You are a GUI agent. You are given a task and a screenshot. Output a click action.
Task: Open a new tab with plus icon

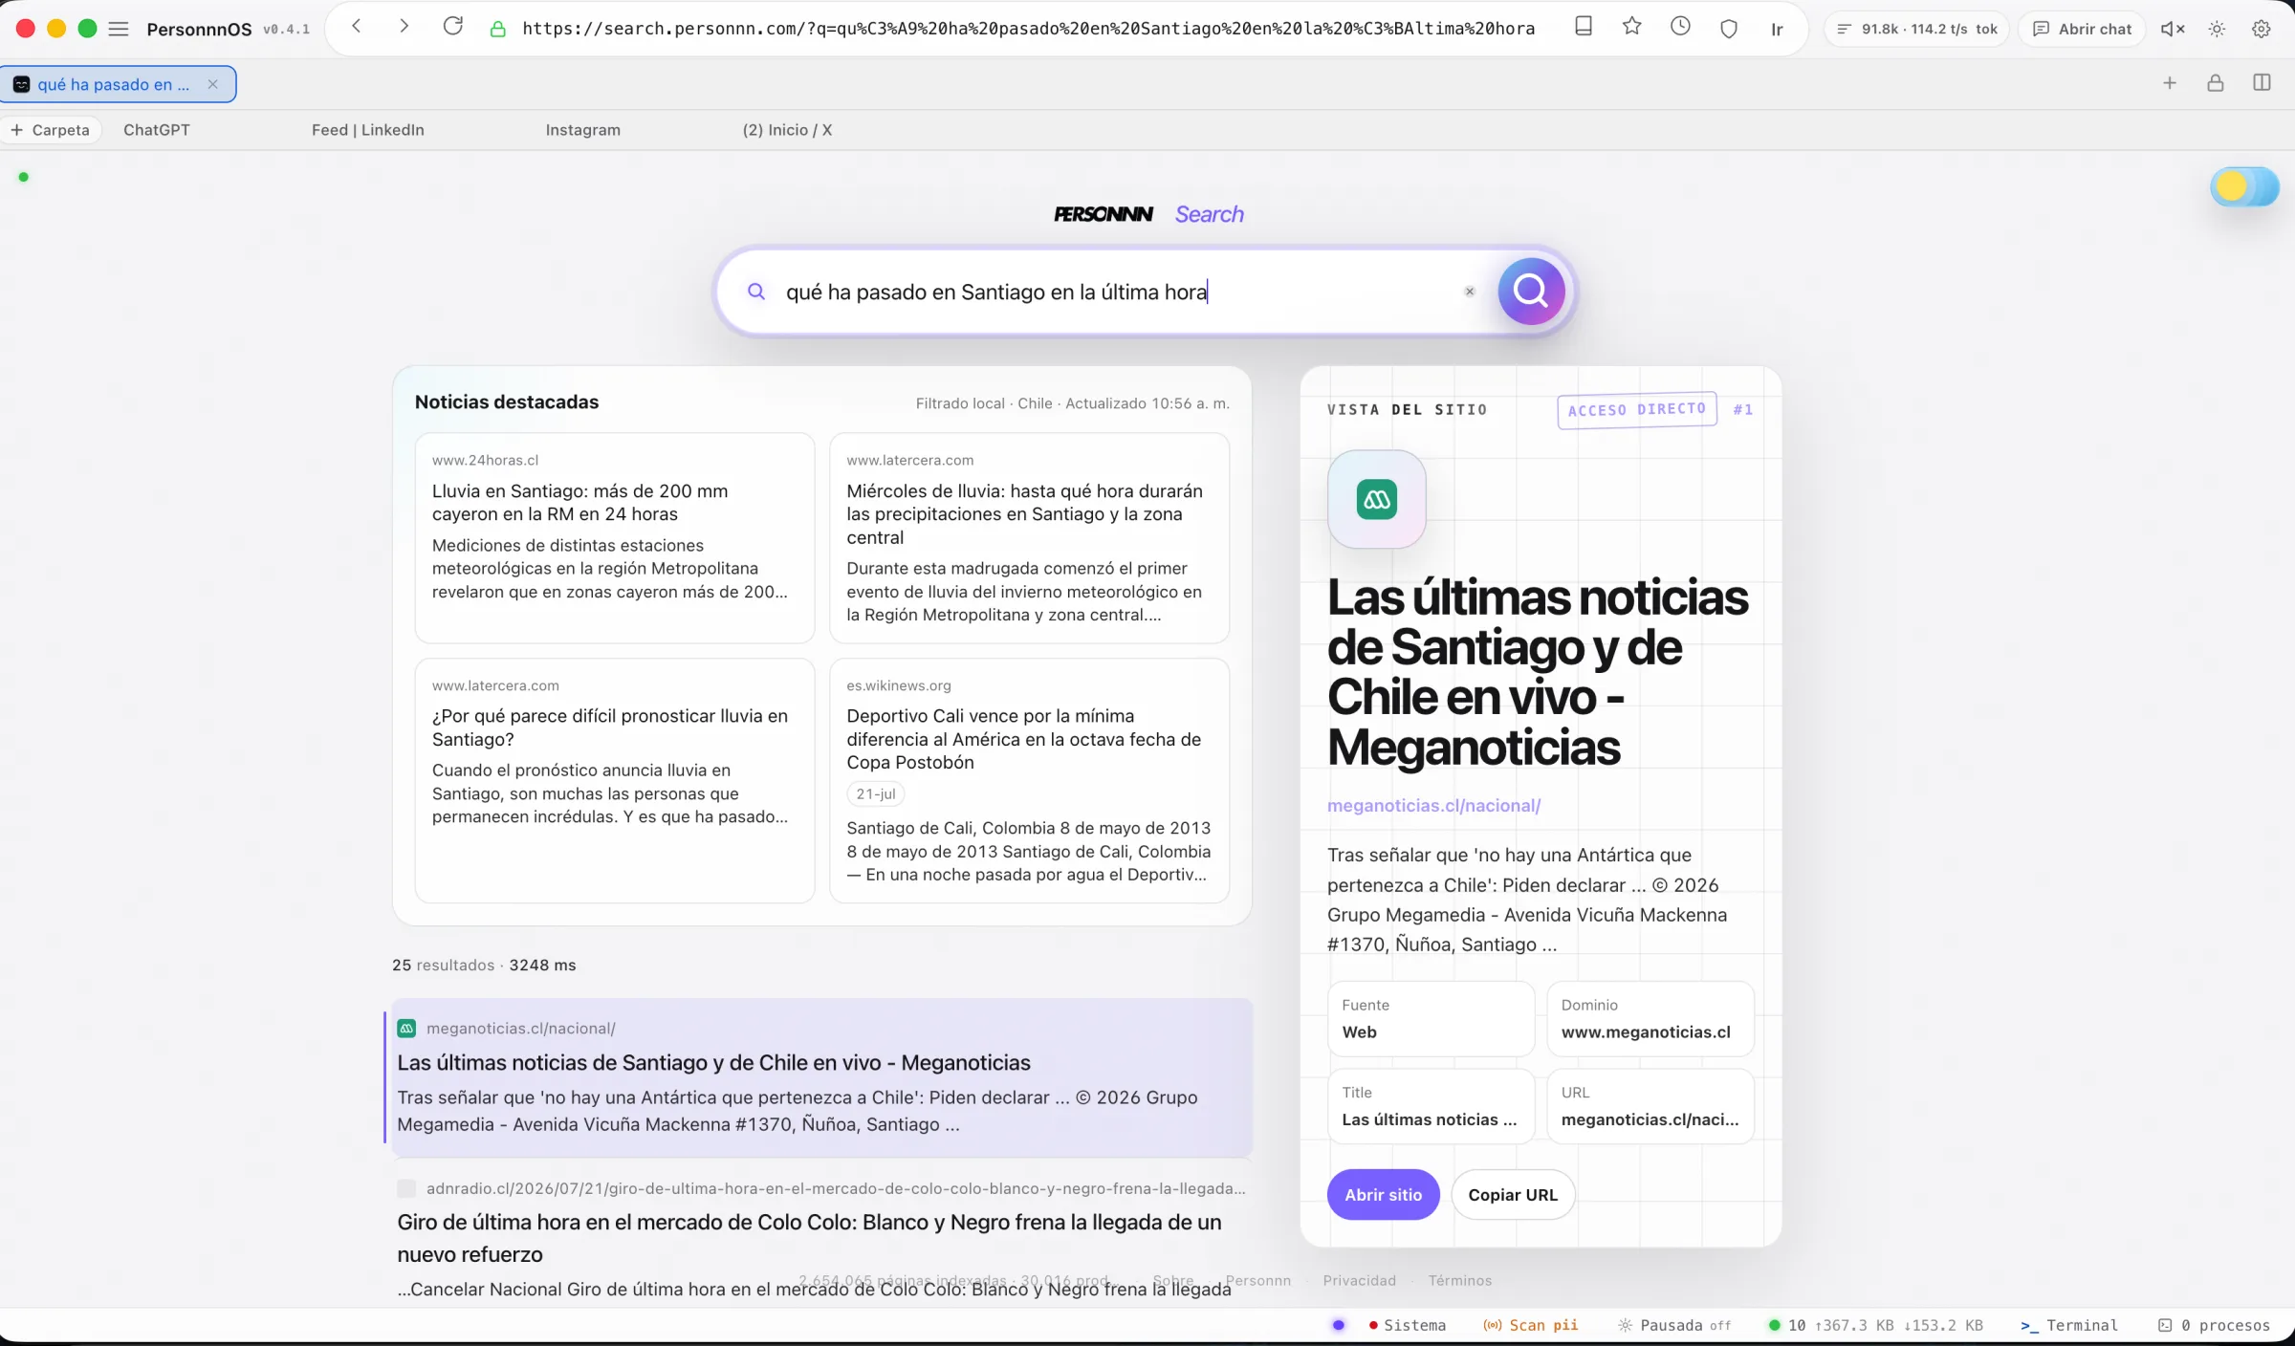coord(2170,83)
